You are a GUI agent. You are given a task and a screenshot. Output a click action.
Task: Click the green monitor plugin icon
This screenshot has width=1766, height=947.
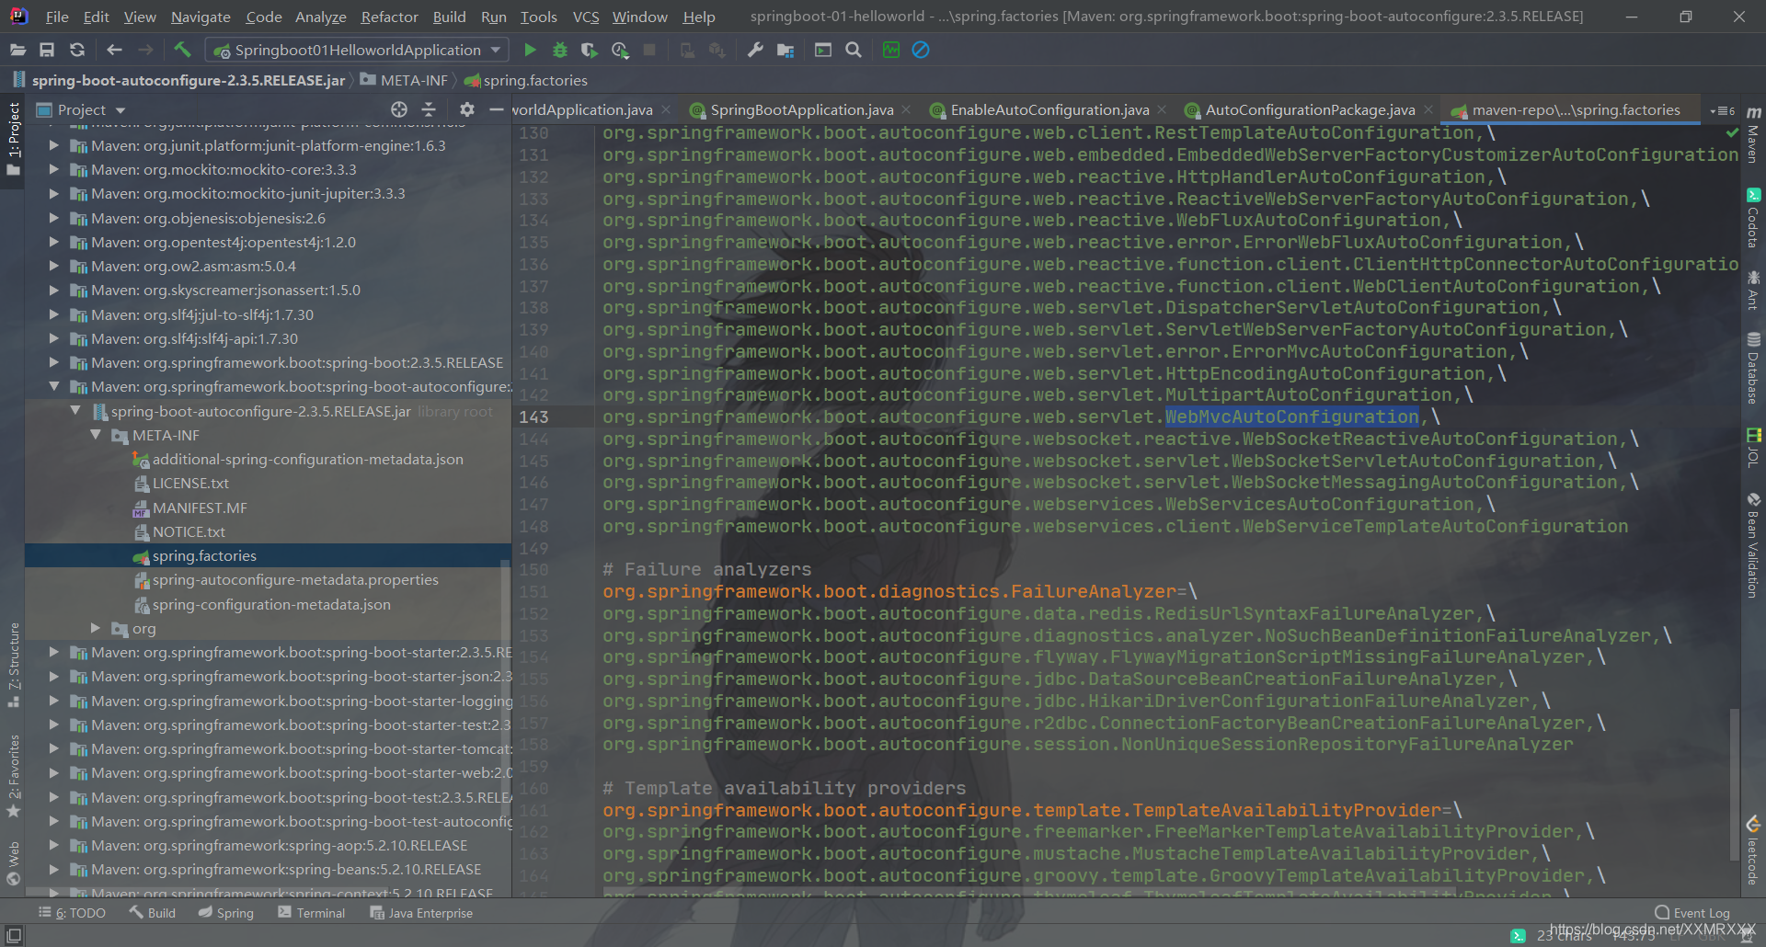(891, 50)
